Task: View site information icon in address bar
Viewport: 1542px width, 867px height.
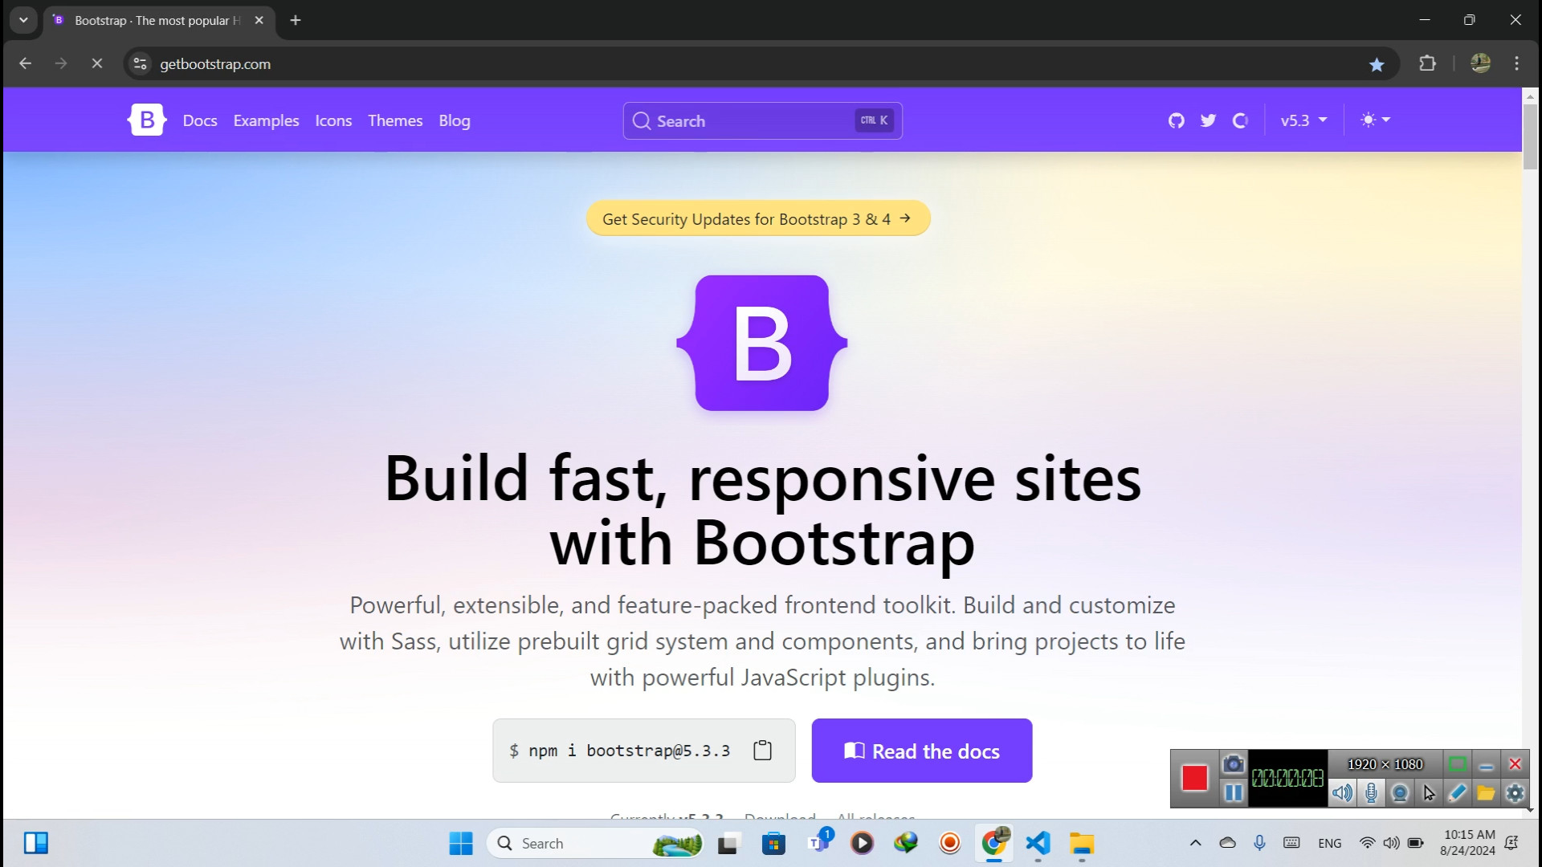Action: (x=140, y=63)
